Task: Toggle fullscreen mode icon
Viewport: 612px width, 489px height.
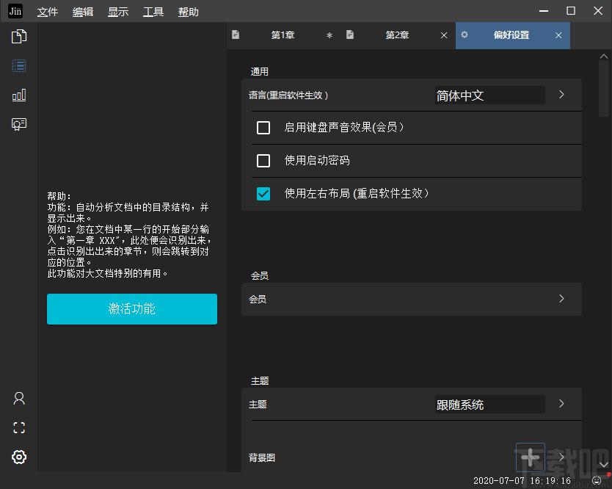Action: tap(18, 427)
